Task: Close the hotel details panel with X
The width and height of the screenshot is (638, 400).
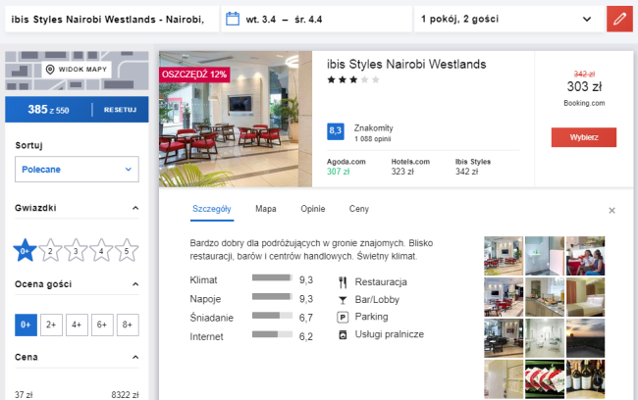Action: [x=611, y=210]
